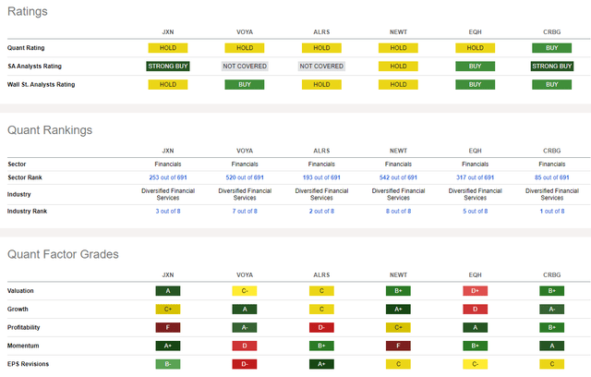Open NEWT sector rank 542 out of 691
This screenshot has width=591, height=377.
(x=398, y=177)
